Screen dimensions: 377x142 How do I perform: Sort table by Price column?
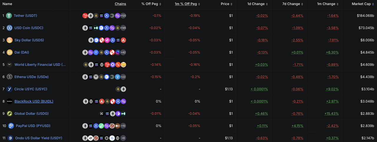pos(226,4)
